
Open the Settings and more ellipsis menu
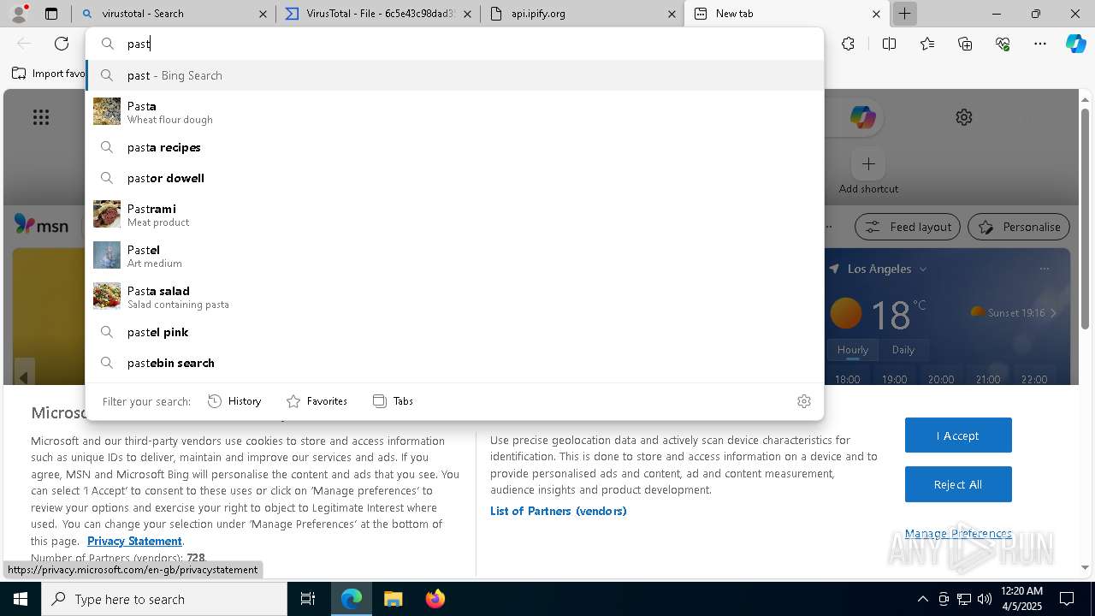(1040, 44)
